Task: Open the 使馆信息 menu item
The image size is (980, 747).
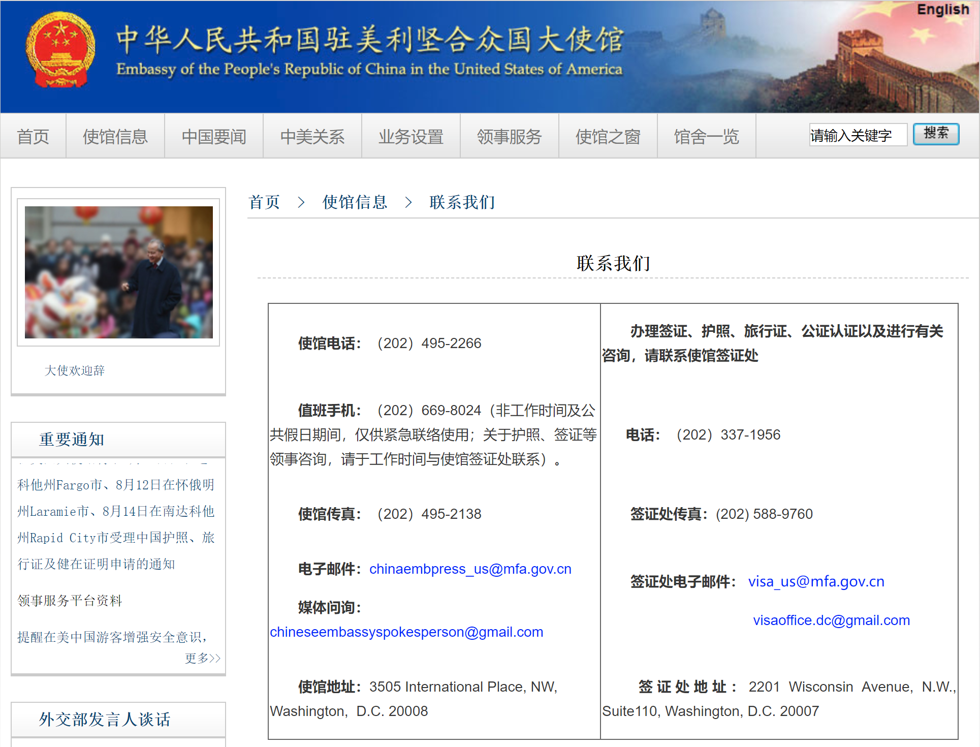Action: (115, 136)
